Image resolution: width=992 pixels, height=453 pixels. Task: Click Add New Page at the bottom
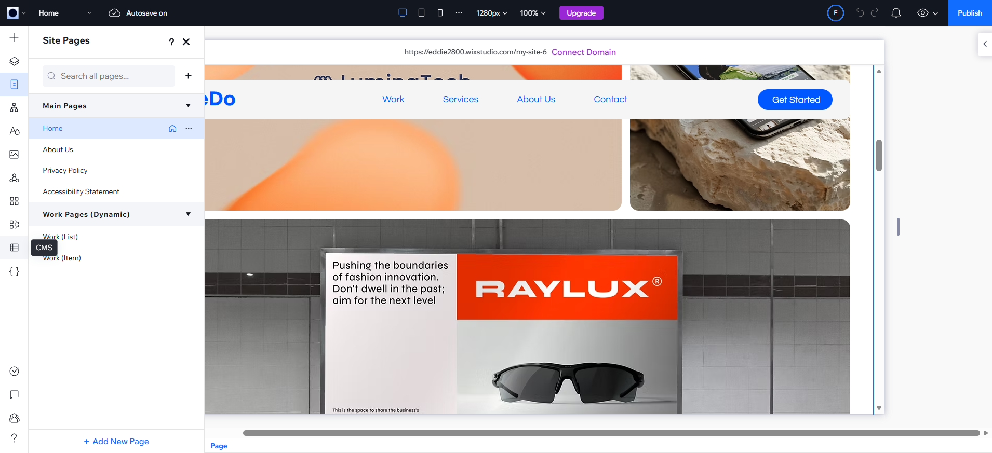(x=116, y=442)
